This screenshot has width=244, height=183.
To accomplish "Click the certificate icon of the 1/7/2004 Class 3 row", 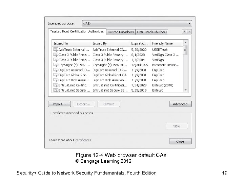I will (x=56, y=60).
